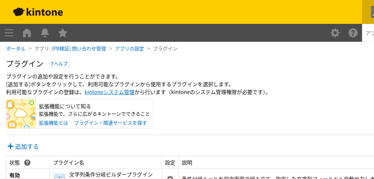Click 拡張機能について知る heading
374x179 pixels.
pyautogui.click(x=65, y=106)
